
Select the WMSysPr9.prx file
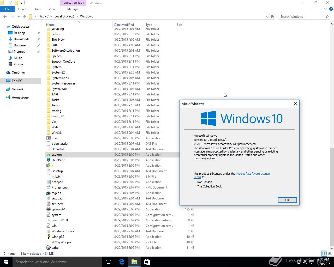tap(61, 242)
